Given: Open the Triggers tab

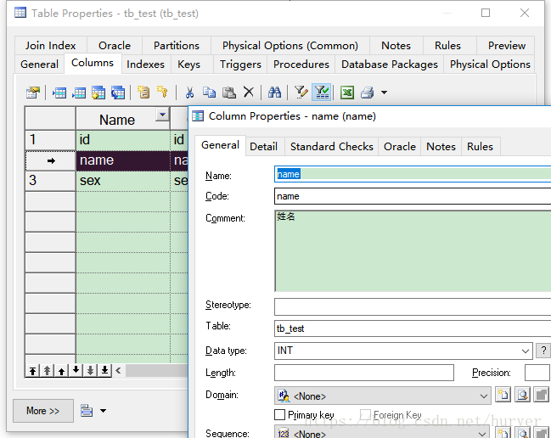Looking at the screenshot, I should tap(240, 65).
